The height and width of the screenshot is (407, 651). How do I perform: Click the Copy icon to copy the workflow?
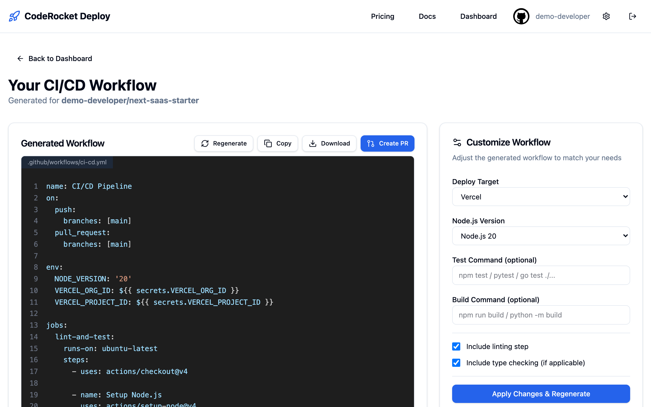pos(268,143)
